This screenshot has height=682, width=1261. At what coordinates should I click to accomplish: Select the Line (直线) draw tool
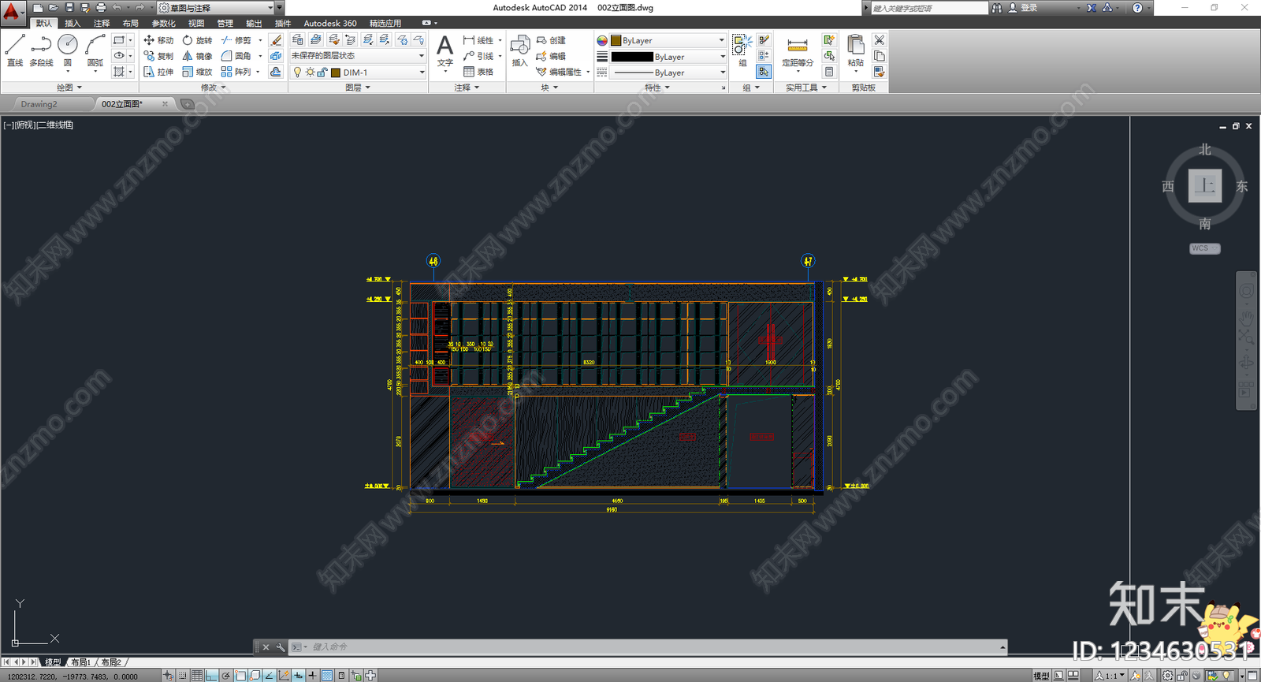coord(15,50)
